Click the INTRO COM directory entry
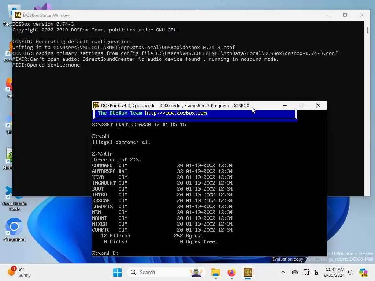Screen dimensions: 375x281 click(162, 195)
